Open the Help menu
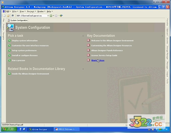The width and height of the screenshot is (171, 133). [x=50, y=11]
